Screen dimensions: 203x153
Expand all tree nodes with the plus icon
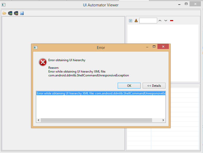click(130, 21)
